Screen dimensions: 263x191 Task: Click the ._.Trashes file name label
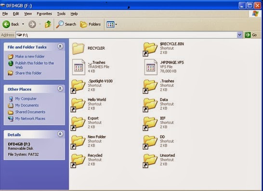[97, 63]
